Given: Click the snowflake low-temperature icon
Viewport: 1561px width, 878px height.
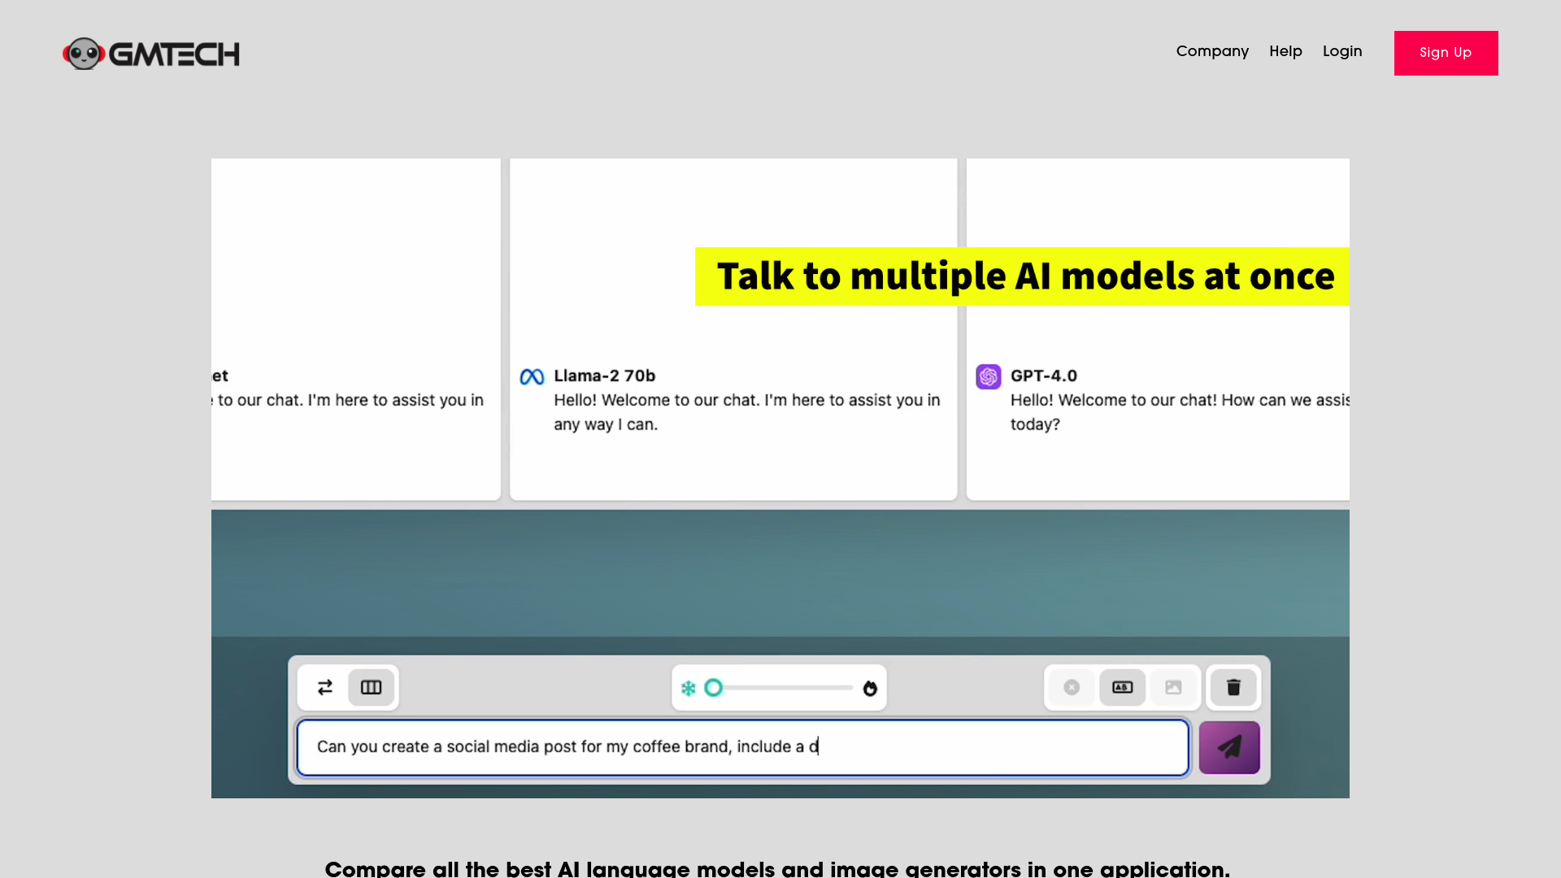Looking at the screenshot, I should tap(689, 689).
